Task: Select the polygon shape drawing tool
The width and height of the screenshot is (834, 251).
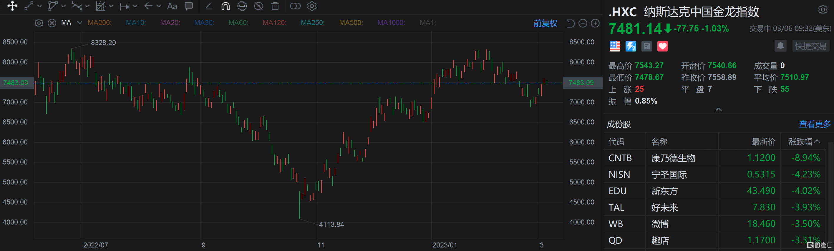Action: point(53,6)
